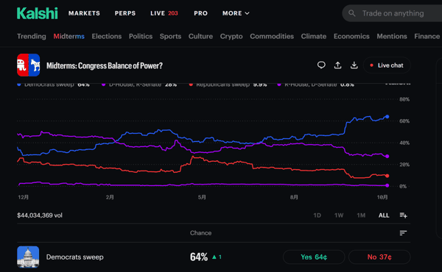Switch to the Sports tab
Viewport: 442px width, 272px height.
170,36
